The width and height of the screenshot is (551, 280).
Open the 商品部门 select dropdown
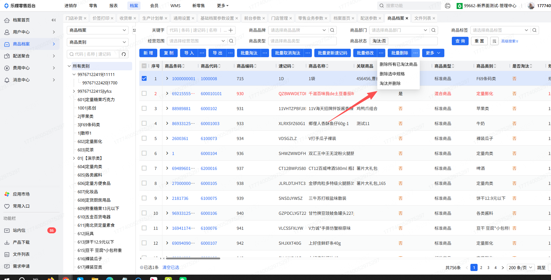tap(399, 30)
